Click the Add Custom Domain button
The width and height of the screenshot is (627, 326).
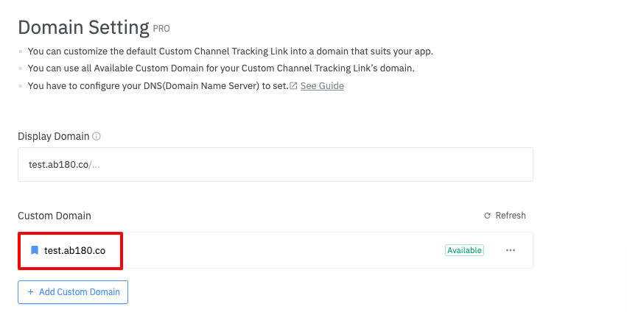[73, 292]
